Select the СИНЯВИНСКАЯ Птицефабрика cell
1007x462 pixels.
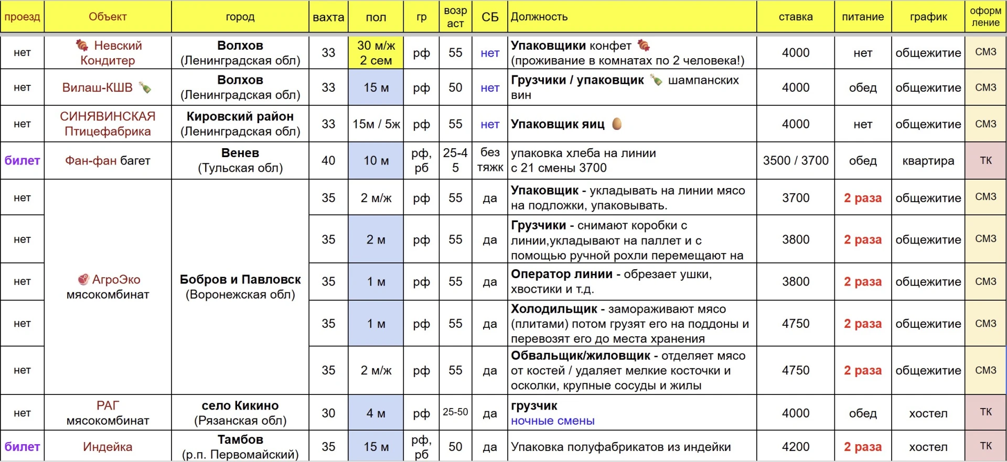point(108,124)
